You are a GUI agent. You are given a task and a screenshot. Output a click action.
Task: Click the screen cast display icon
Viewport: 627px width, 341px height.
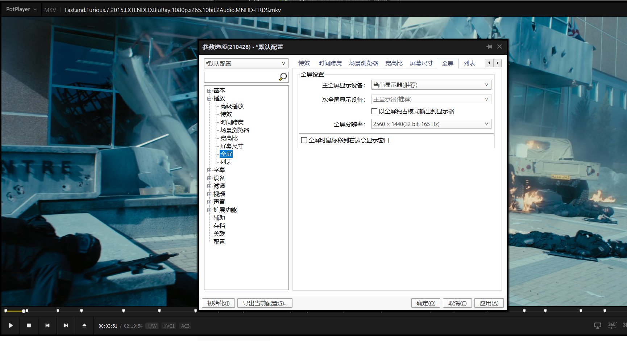click(x=598, y=325)
